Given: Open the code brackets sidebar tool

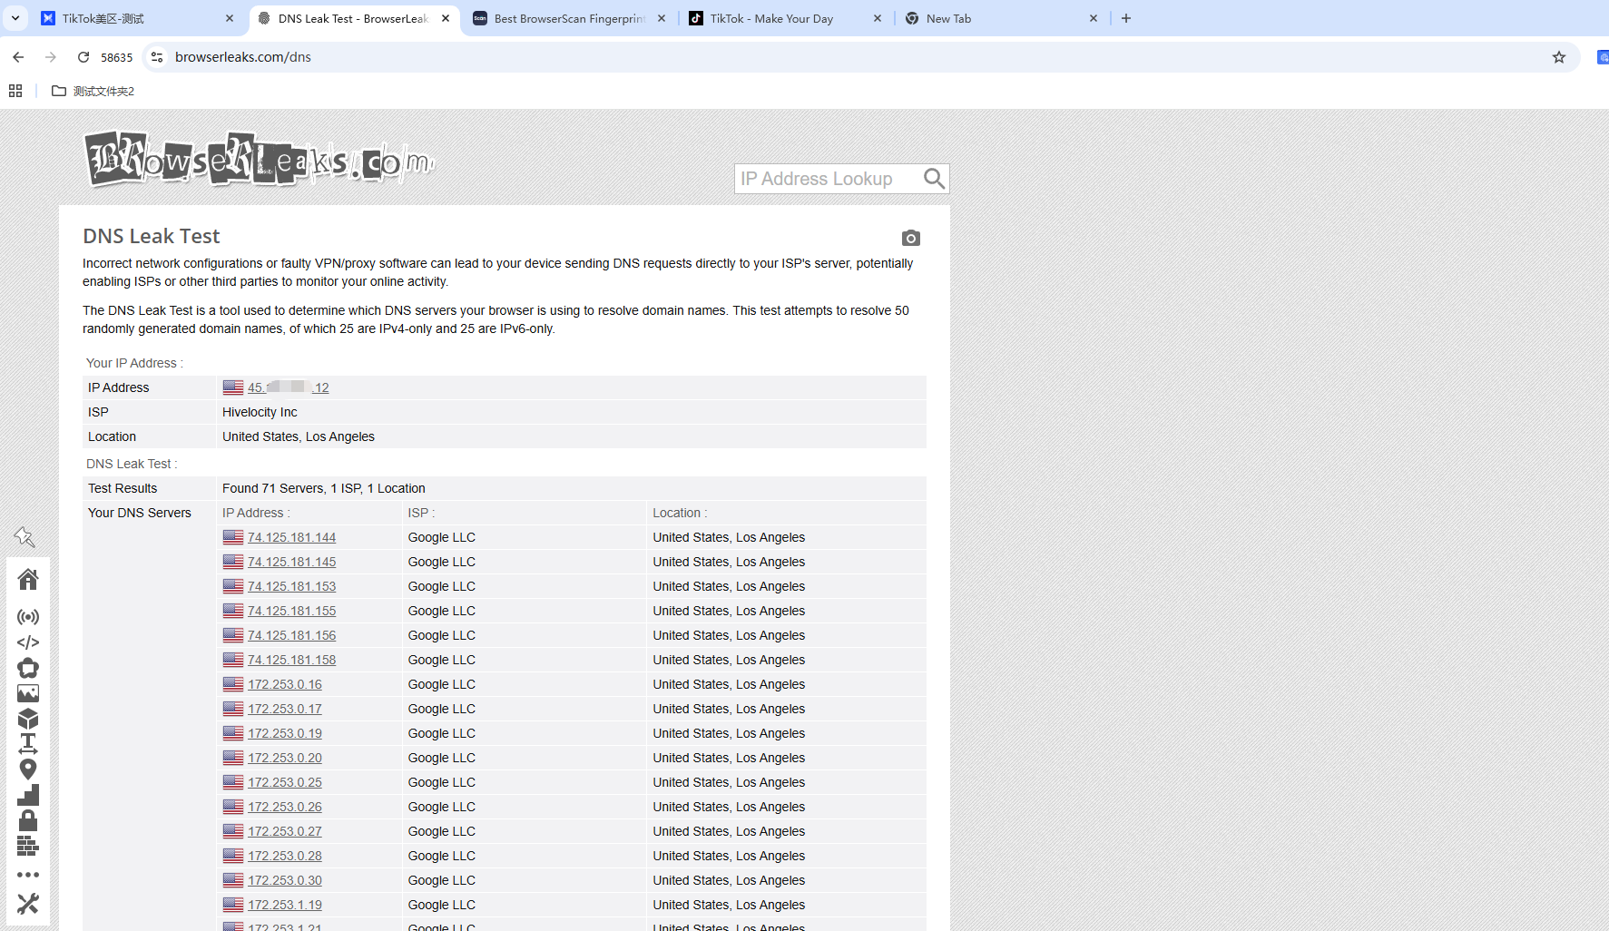Looking at the screenshot, I should (x=28, y=642).
